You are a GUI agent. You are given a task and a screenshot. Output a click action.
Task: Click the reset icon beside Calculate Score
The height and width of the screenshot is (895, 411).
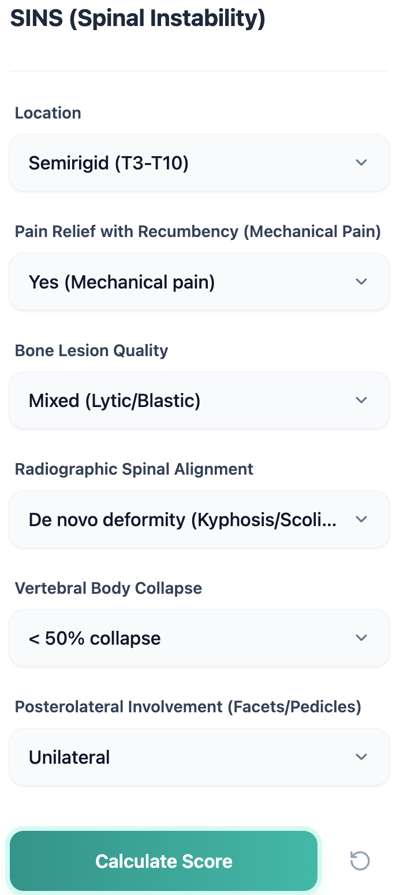[360, 861]
